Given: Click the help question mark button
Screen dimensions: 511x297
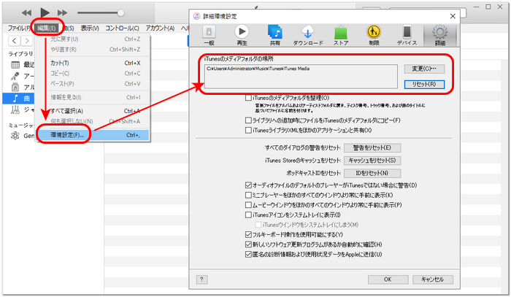Looking at the screenshot, I should pos(201,279).
